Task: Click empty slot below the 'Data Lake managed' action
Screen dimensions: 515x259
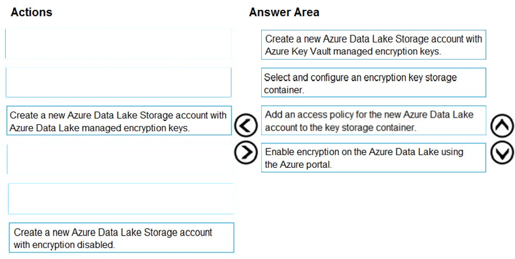Action: [x=120, y=159]
